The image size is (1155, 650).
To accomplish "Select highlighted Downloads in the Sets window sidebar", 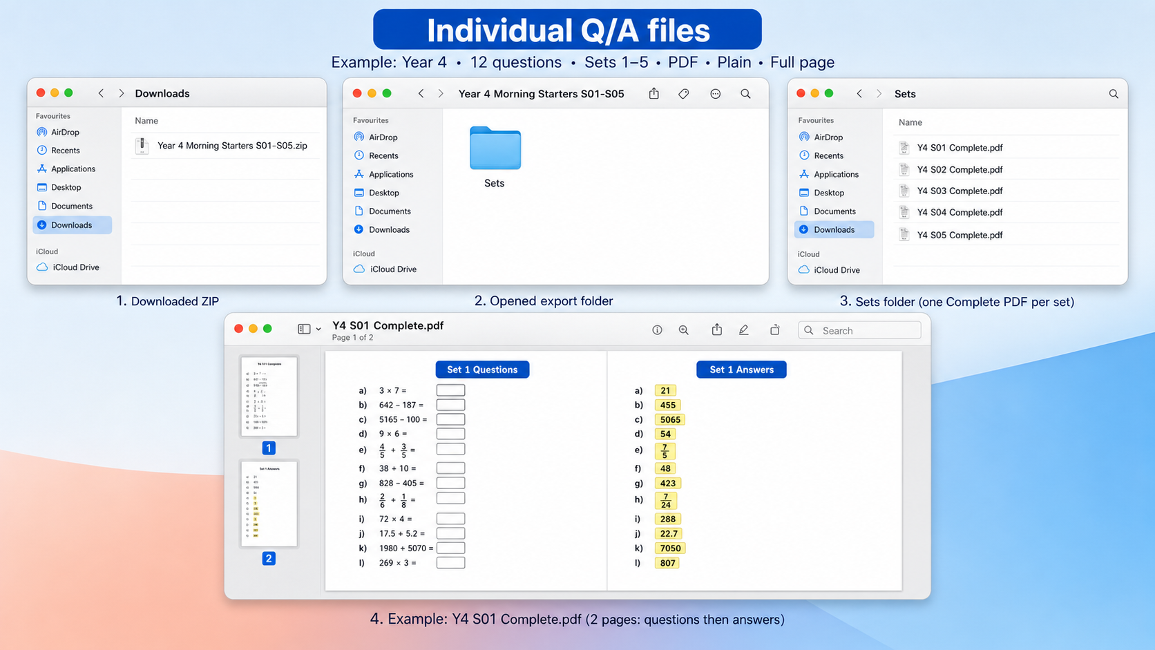I will [834, 230].
